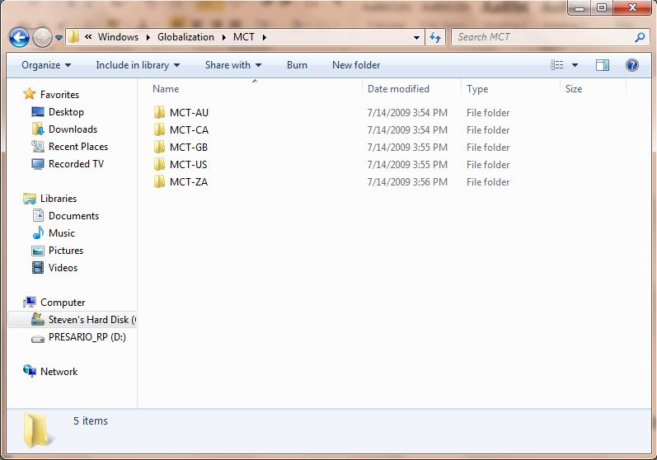Image resolution: width=657 pixels, height=460 pixels.
Task: Click the Favorites star icon
Action: 30,94
